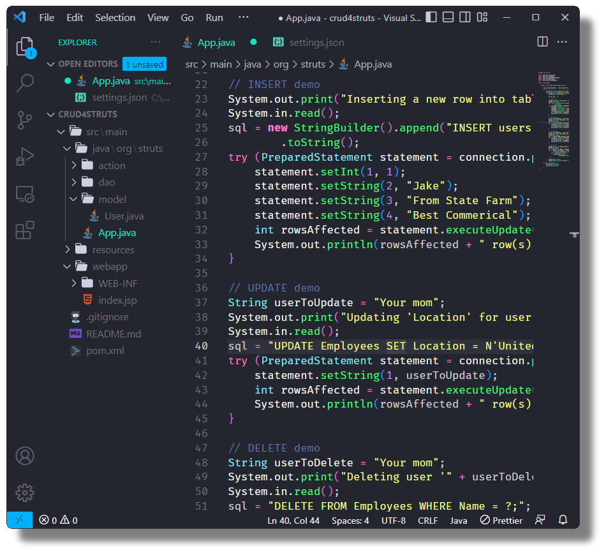
Task: Click the remote window indicator in status bar
Action: [19, 520]
